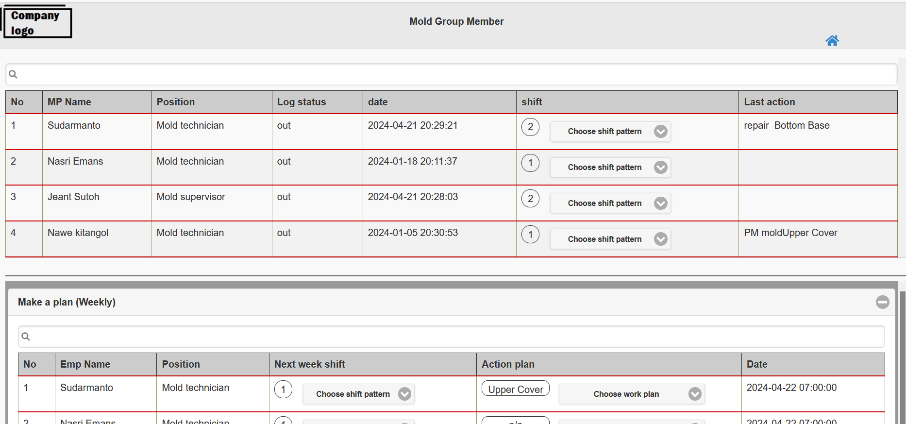Click the Upper Cover action plan badge
The image size is (906, 424).
[x=515, y=389]
